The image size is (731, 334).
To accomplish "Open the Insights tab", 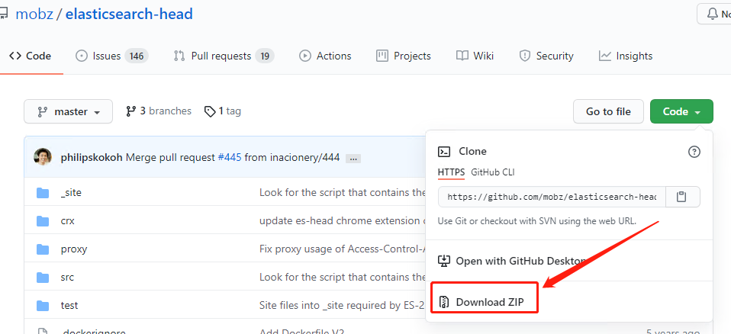I will tap(626, 56).
